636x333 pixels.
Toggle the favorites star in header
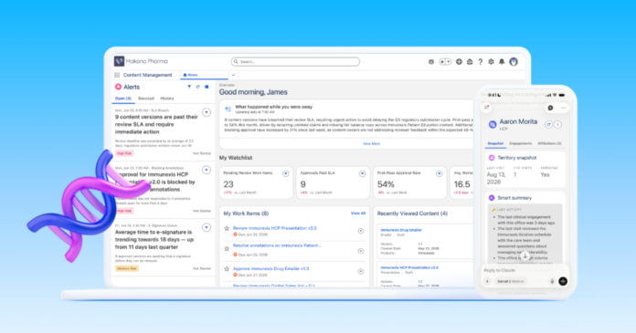click(443, 61)
